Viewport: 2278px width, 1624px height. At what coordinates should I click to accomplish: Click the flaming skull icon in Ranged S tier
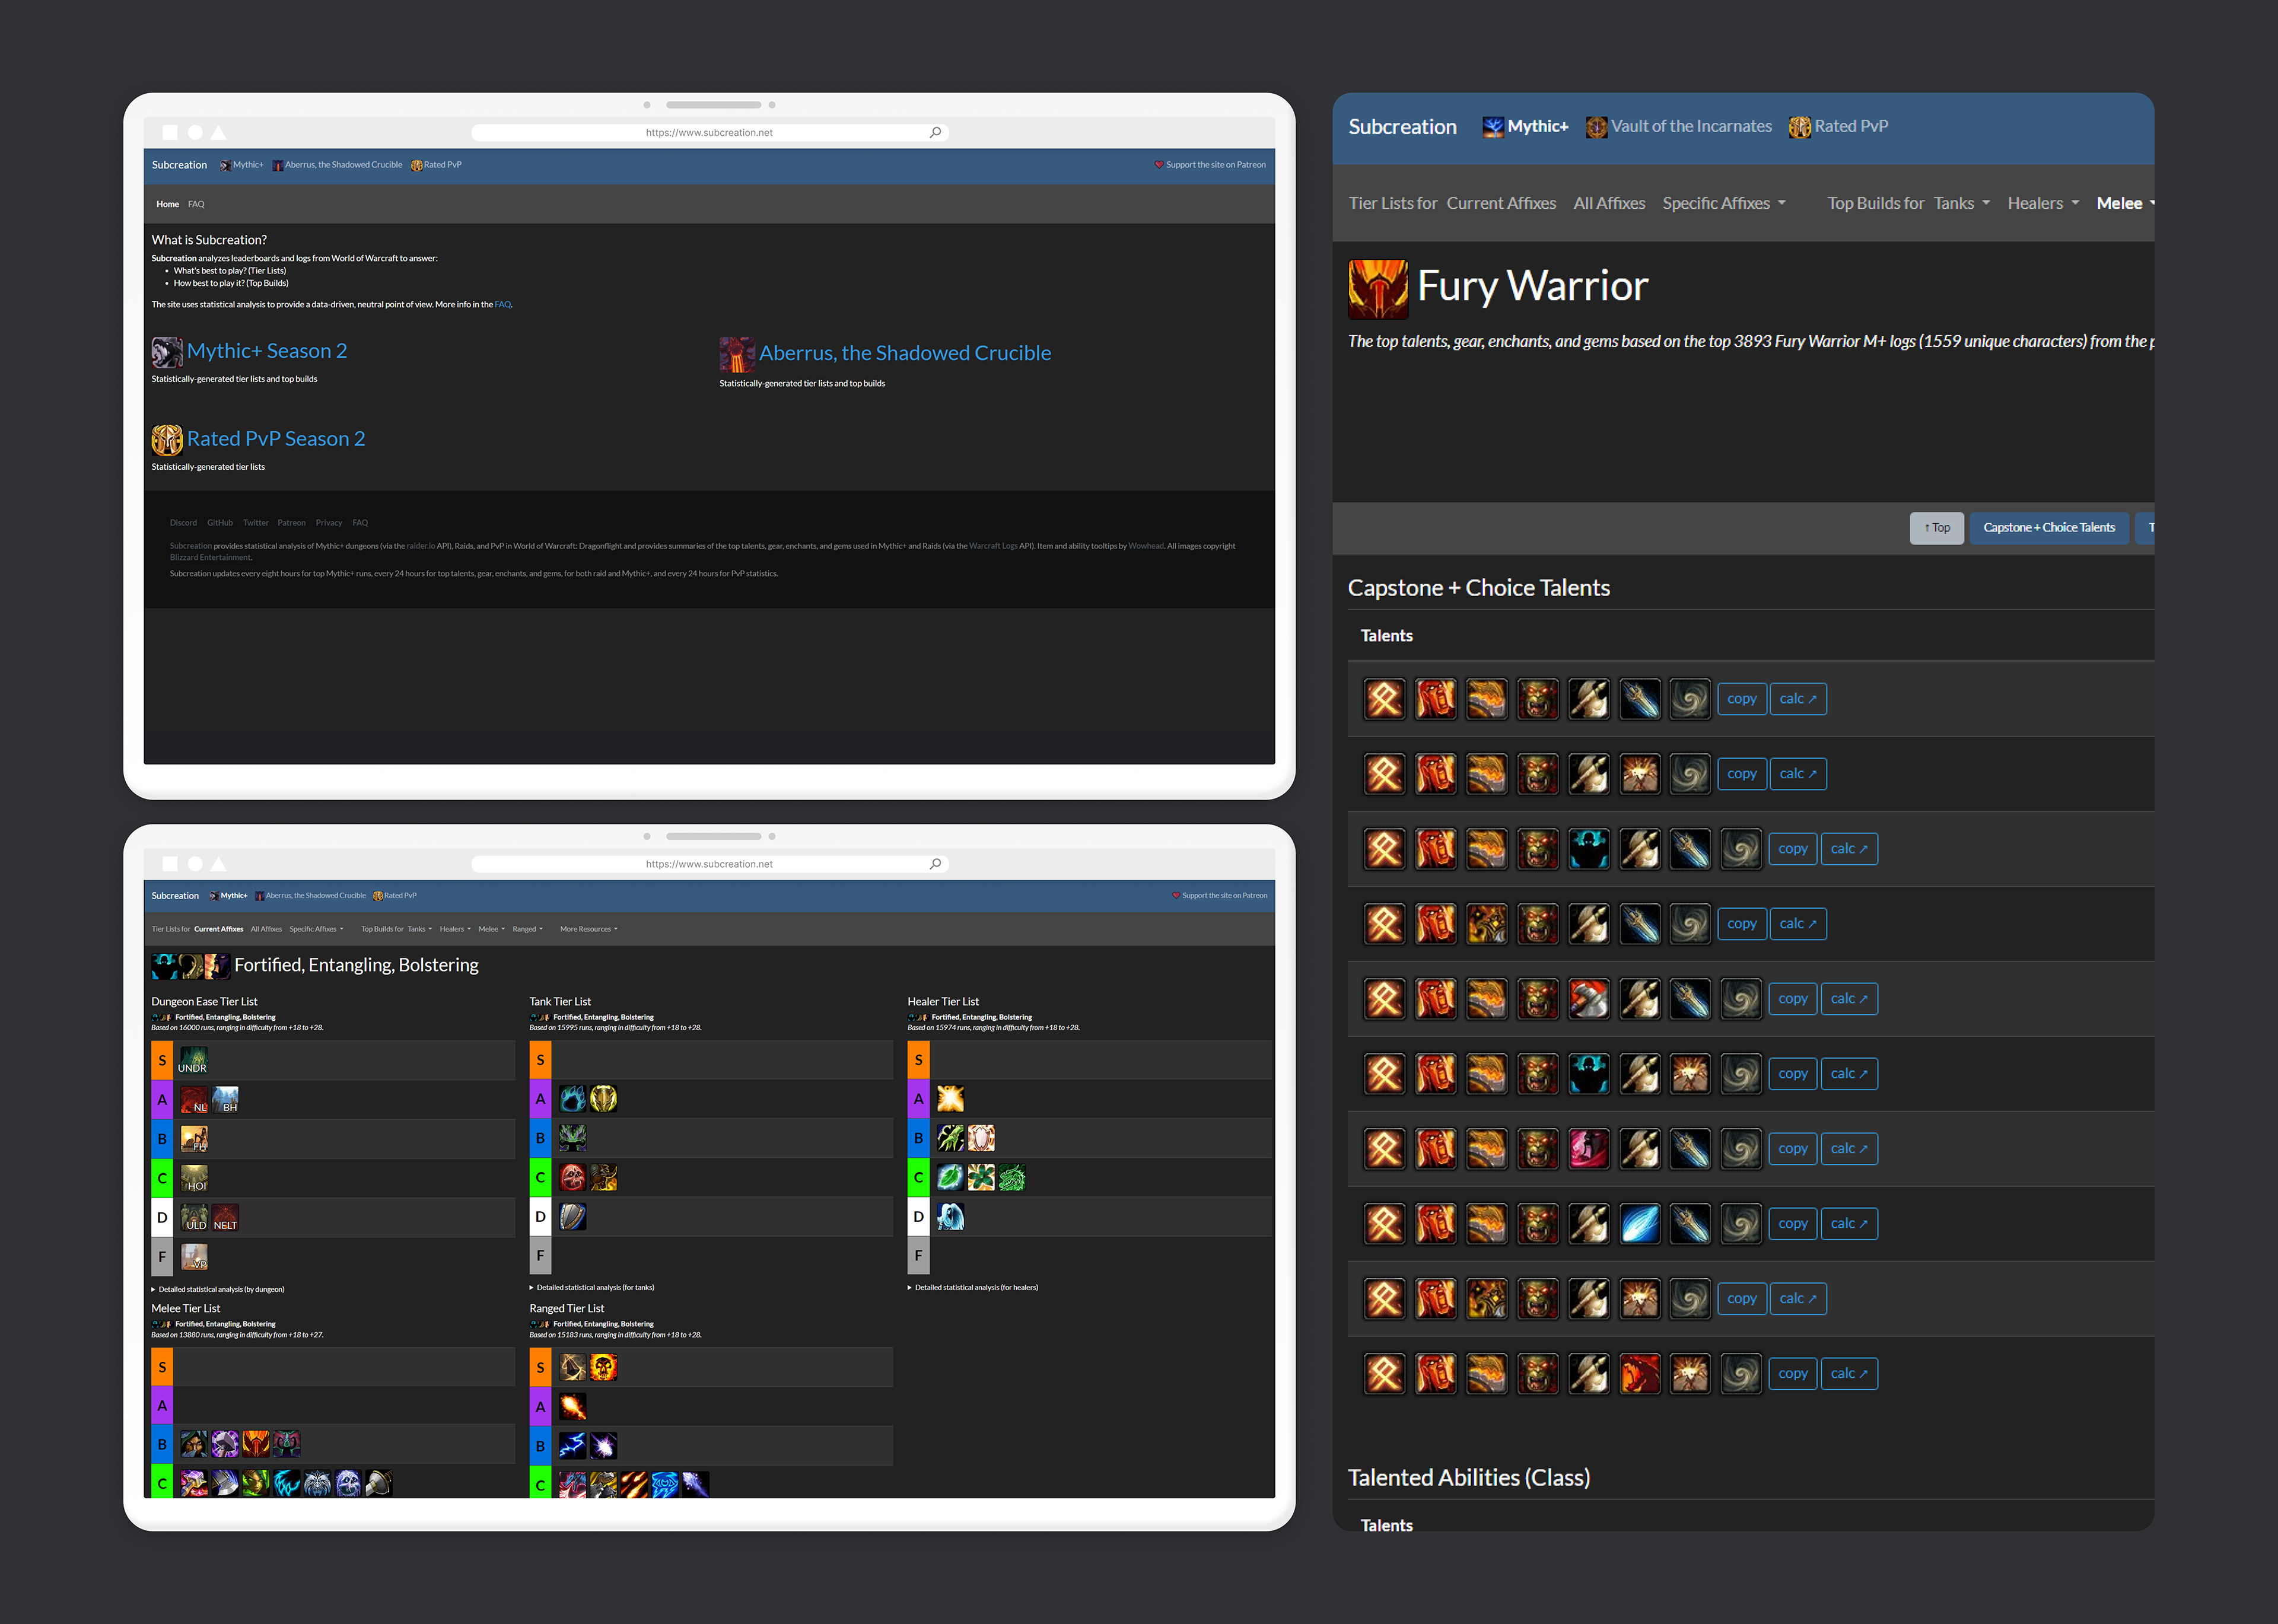click(x=603, y=1367)
